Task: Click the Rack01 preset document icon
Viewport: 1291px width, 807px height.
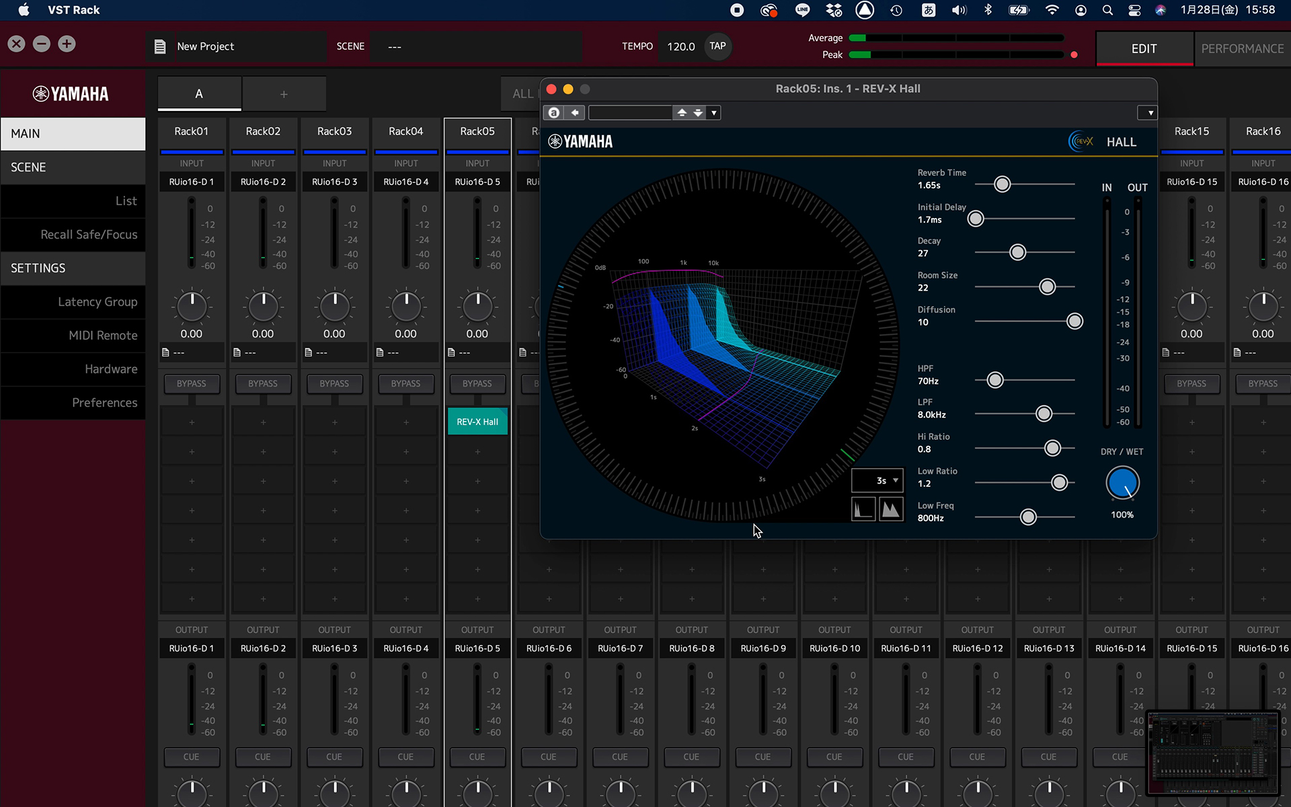Action: click(x=166, y=352)
